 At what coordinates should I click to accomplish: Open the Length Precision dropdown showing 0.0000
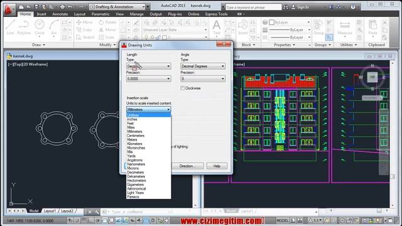tap(148, 78)
